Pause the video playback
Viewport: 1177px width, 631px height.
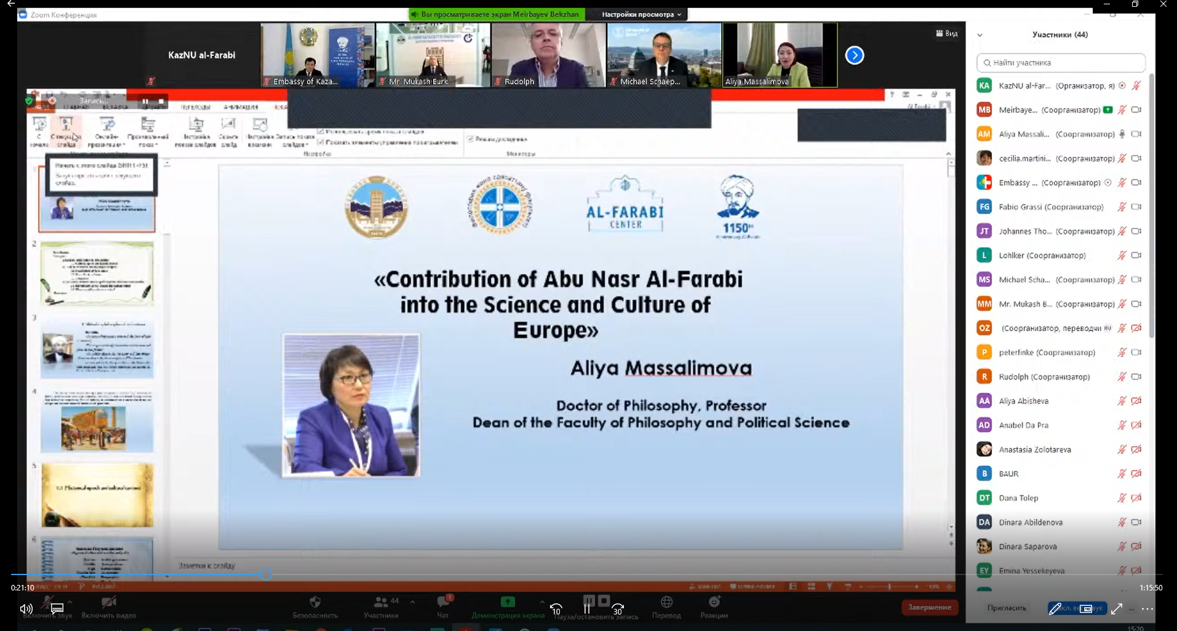point(587,609)
